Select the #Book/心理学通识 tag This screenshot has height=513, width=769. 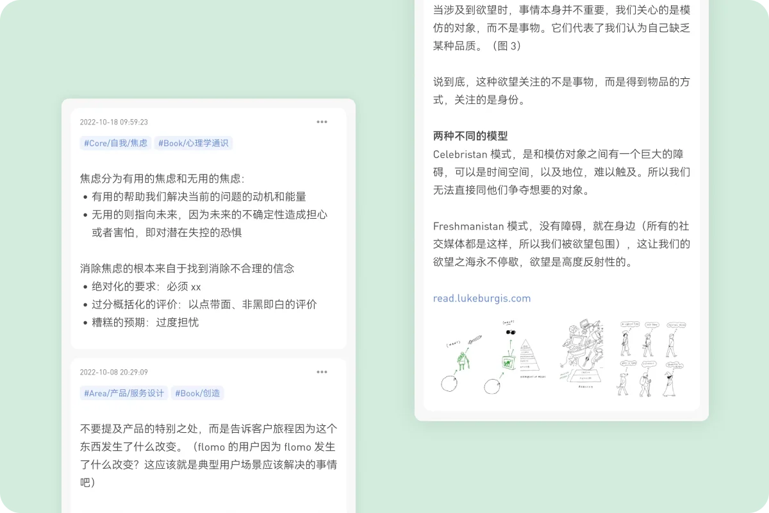(x=194, y=143)
